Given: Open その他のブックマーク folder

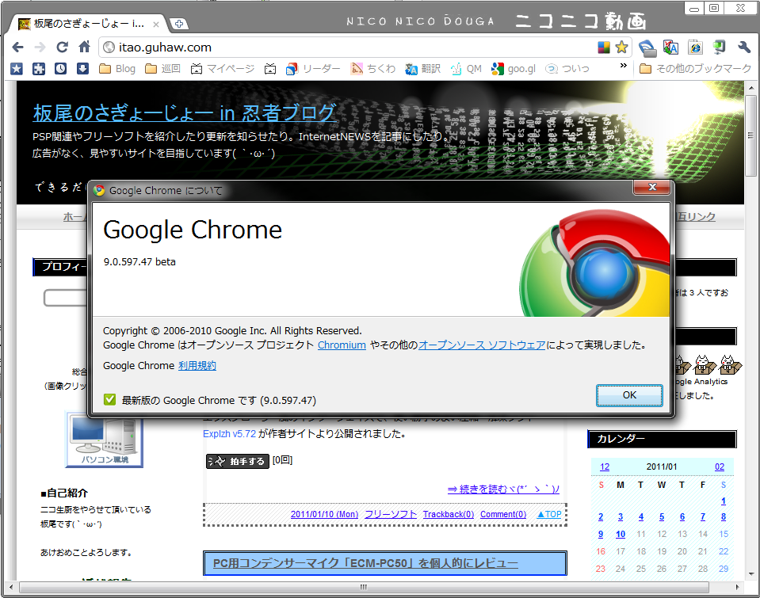Looking at the screenshot, I should click(696, 69).
